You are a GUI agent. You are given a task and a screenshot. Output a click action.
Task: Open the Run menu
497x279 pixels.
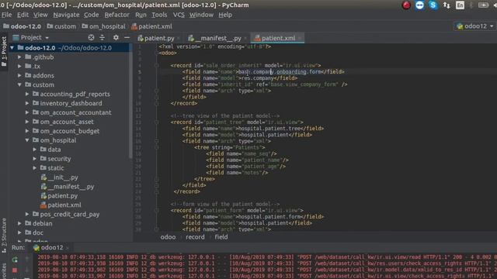click(141, 15)
